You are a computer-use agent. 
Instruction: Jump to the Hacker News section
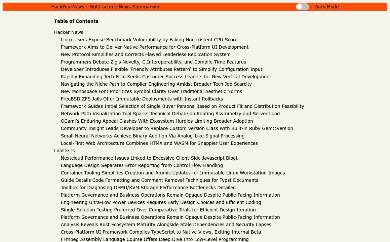69,32
